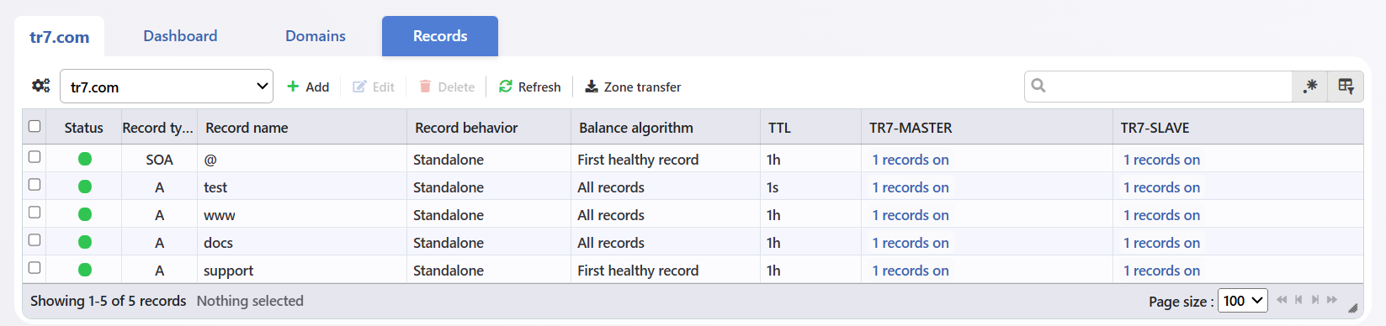
Task: Open the settings gears icon
Action: (40, 86)
